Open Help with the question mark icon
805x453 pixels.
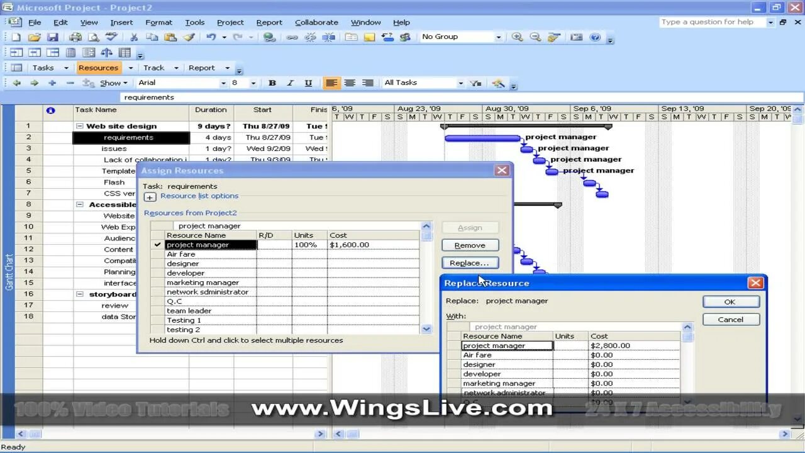tap(596, 36)
